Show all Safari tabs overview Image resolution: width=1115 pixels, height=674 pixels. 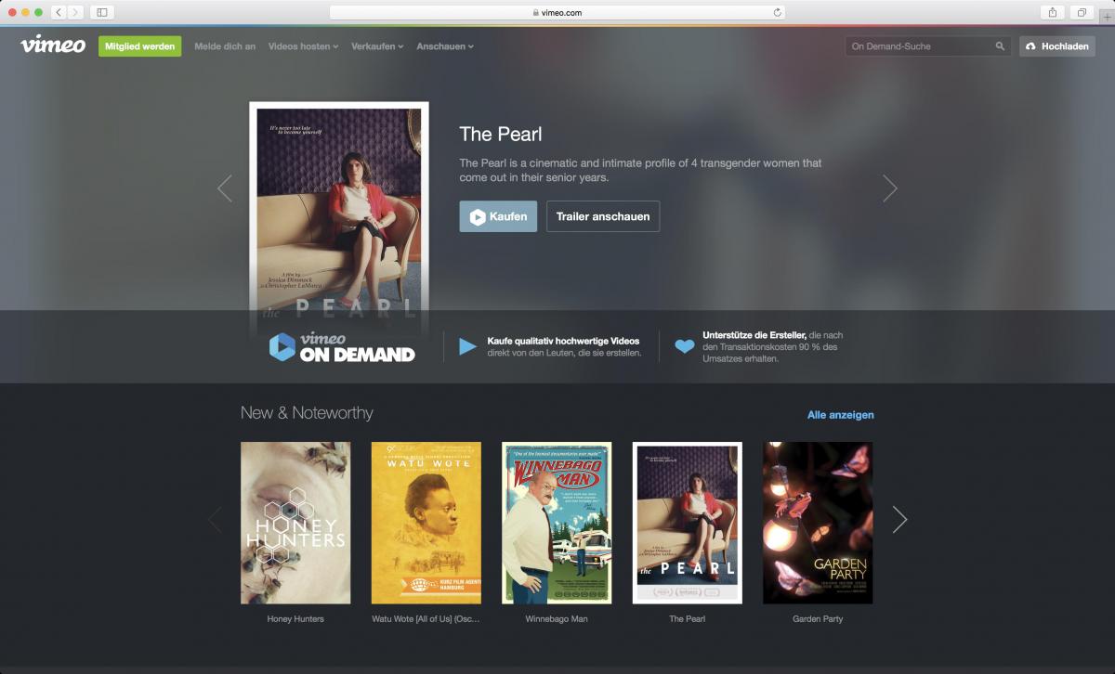pyautogui.click(x=1082, y=12)
